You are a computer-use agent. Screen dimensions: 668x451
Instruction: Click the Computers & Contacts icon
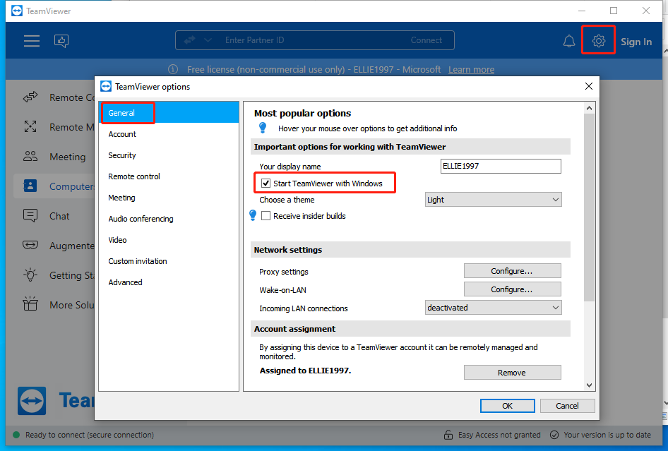pos(30,186)
